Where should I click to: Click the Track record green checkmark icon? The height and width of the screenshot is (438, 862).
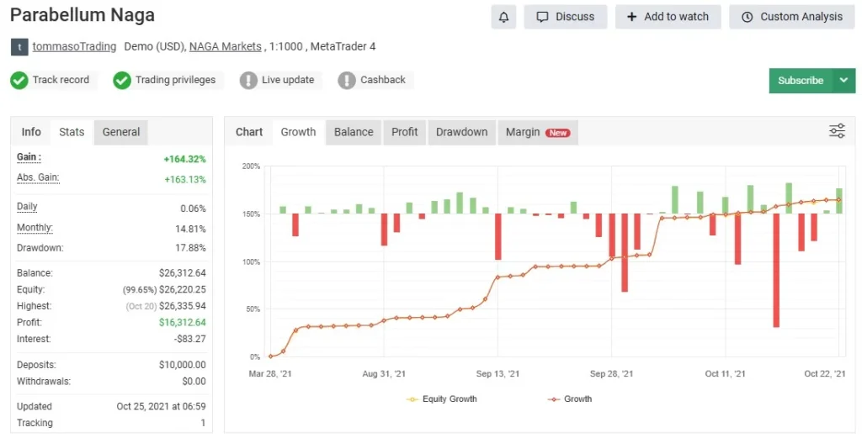(x=19, y=81)
